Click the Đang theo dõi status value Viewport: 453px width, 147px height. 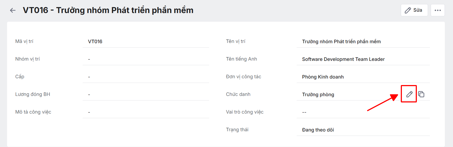click(318, 130)
